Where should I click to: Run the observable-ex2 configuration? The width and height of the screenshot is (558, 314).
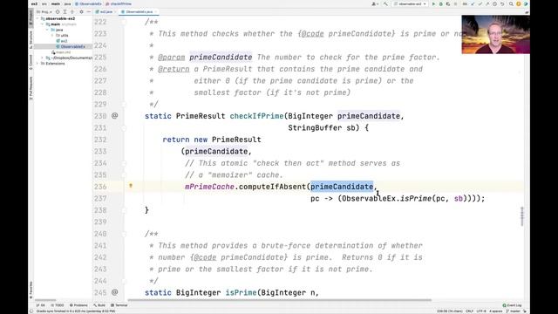[x=433, y=3]
